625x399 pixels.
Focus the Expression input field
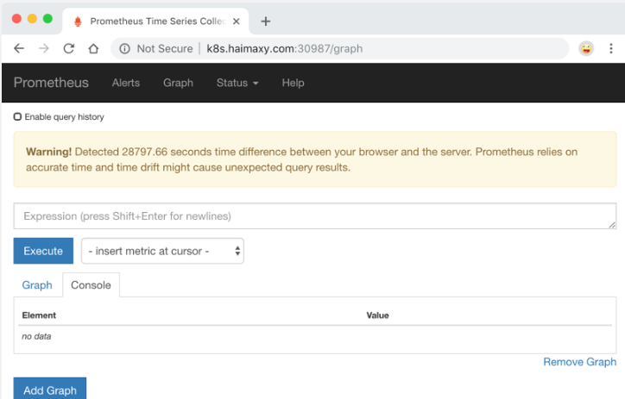tap(315, 216)
